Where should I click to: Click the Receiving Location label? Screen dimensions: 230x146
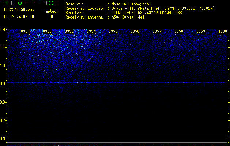click(85, 8)
